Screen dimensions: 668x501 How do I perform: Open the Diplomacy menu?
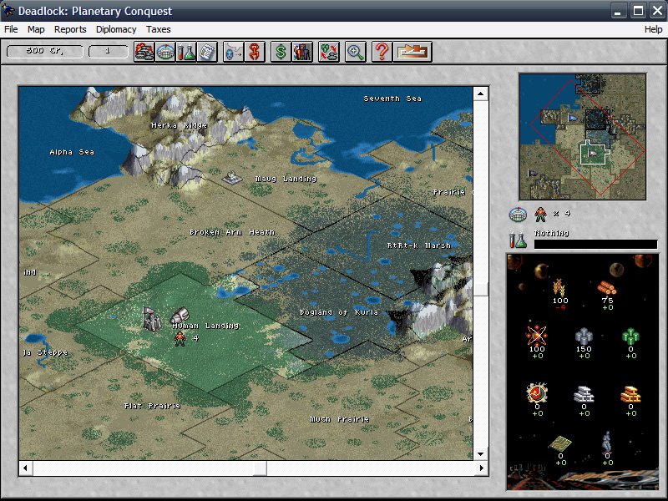[x=116, y=29]
